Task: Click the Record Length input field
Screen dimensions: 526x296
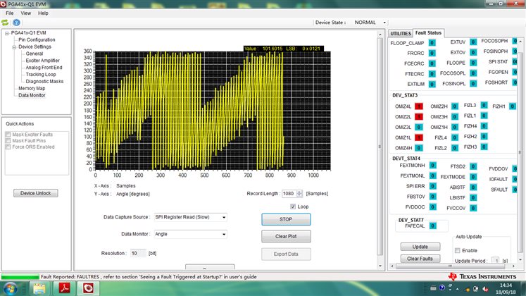Action: point(289,194)
